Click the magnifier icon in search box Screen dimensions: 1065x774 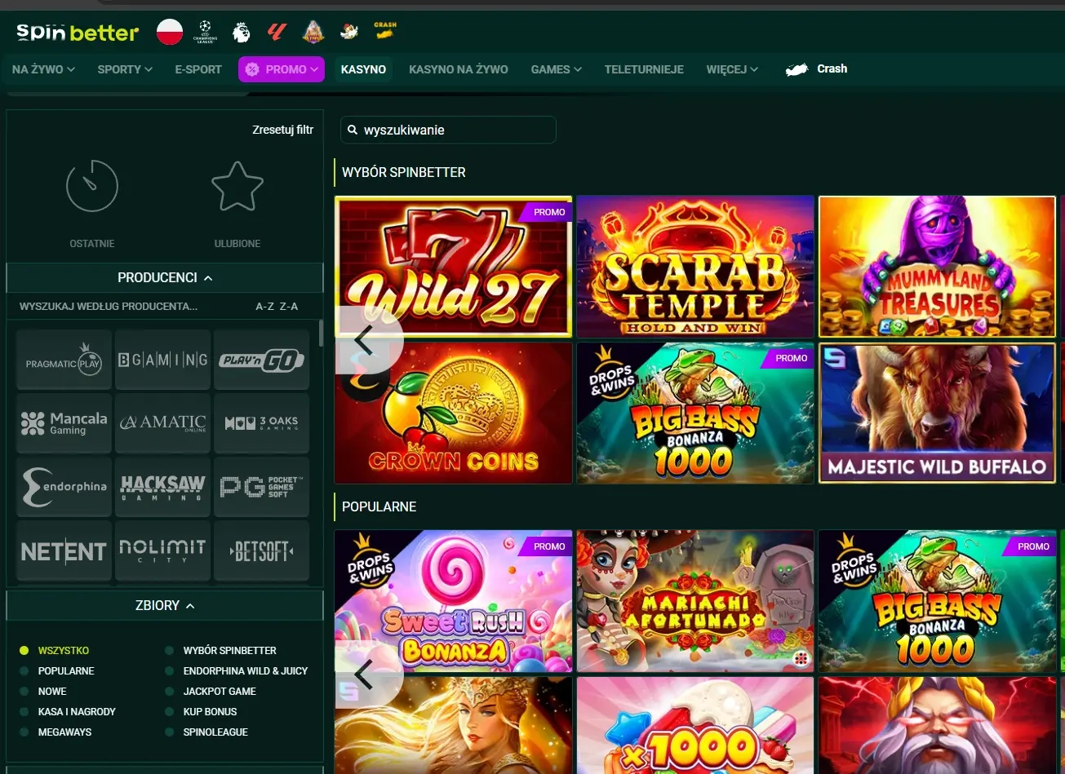click(x=353, y=130)
